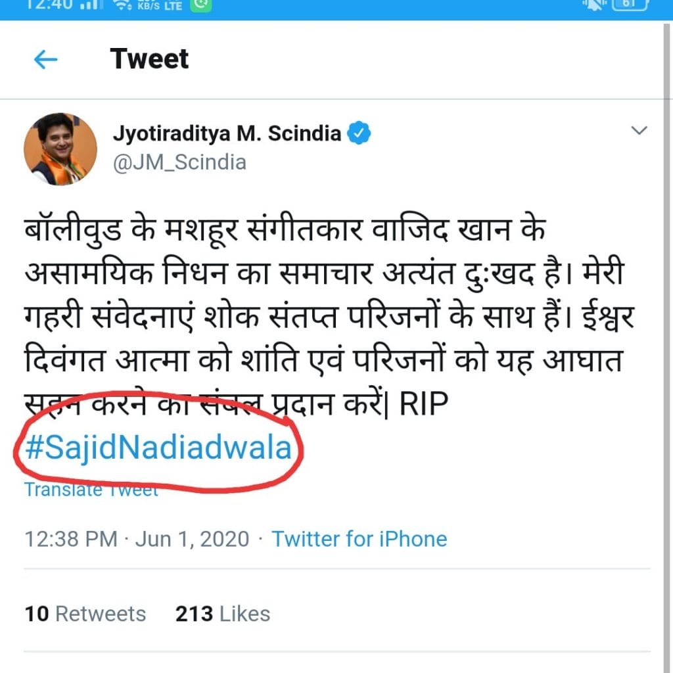The height and width of the screenshot is (673, 673).
Task: Tap the green app notification icon
Action: point(200,5)
